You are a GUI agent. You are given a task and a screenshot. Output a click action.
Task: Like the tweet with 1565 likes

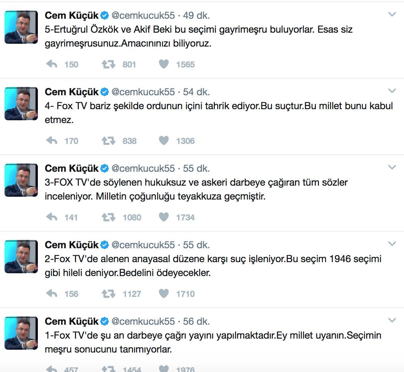(164, 64)
